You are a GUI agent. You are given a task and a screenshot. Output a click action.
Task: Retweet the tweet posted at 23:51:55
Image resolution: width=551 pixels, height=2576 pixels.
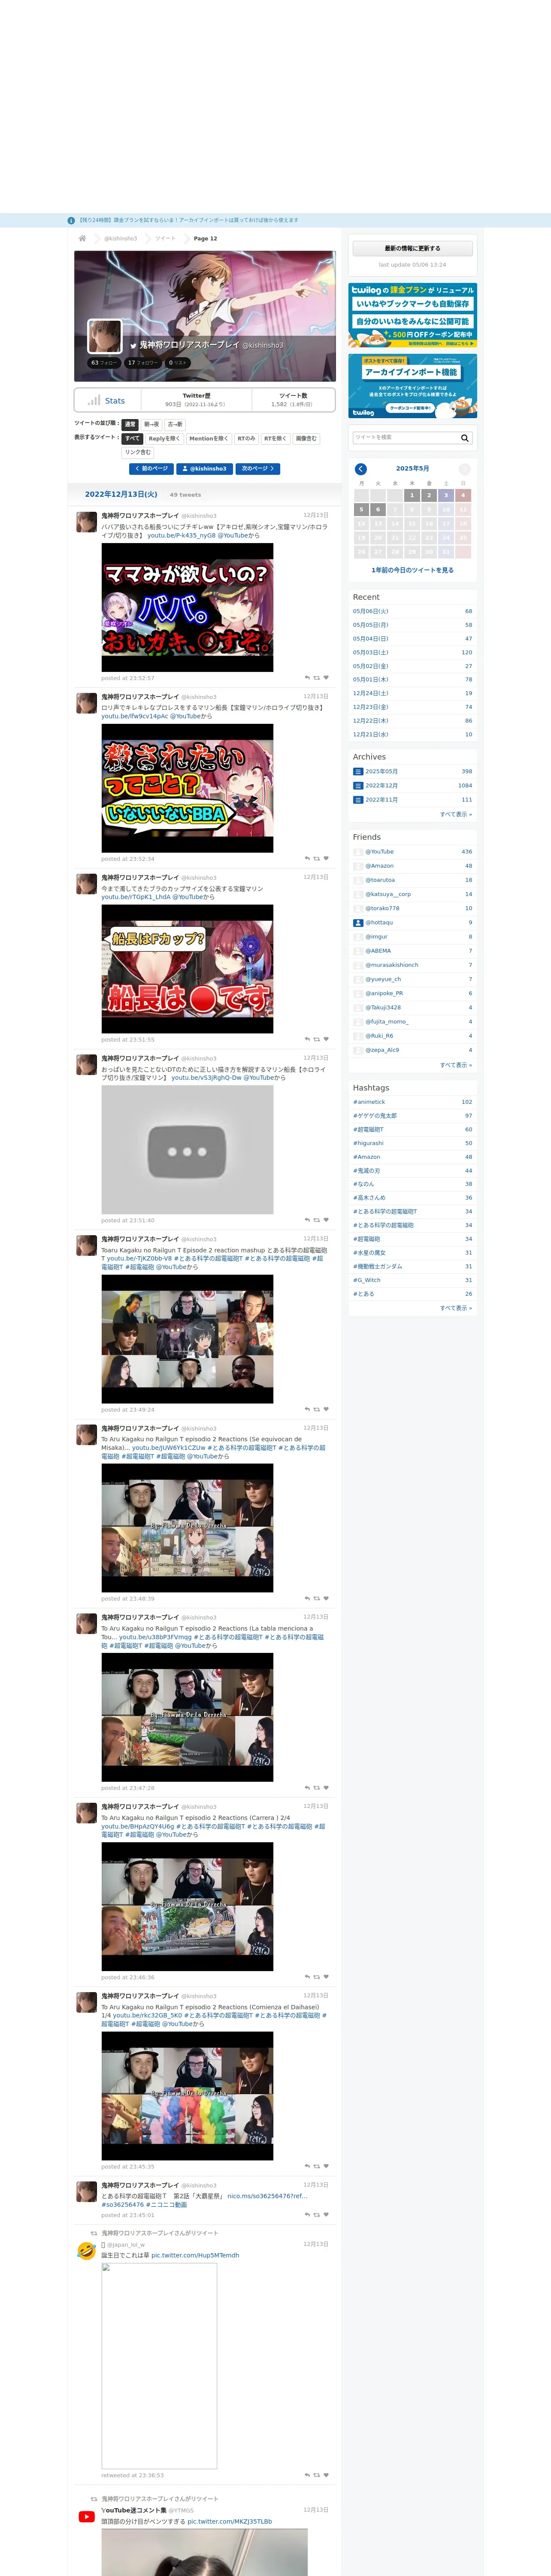pyautogui.click(x=317, y=1040)
